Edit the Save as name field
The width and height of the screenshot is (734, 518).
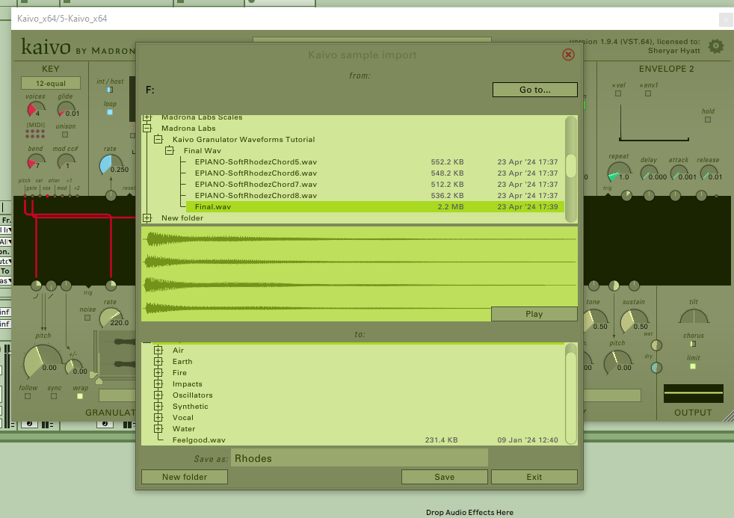(x=359, y=458)
